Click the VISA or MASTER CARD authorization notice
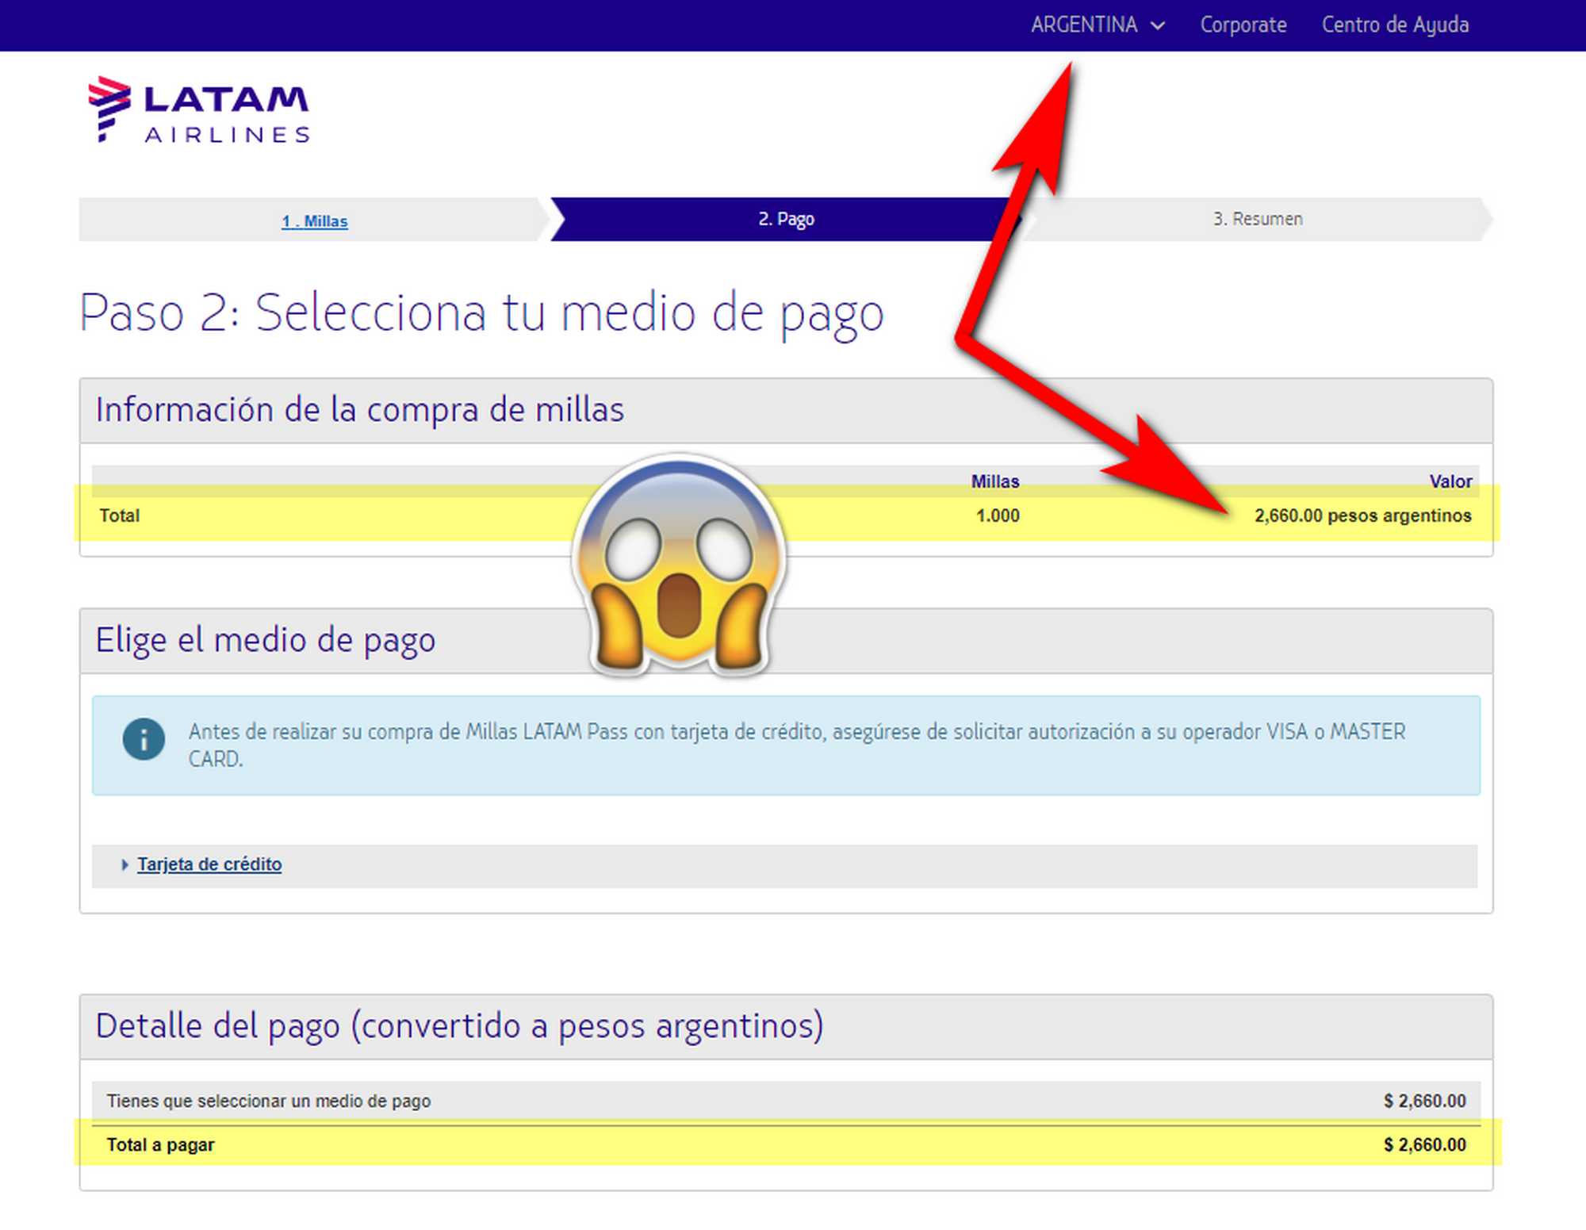The image size is (1586, 1230). (x=786, y=745)
